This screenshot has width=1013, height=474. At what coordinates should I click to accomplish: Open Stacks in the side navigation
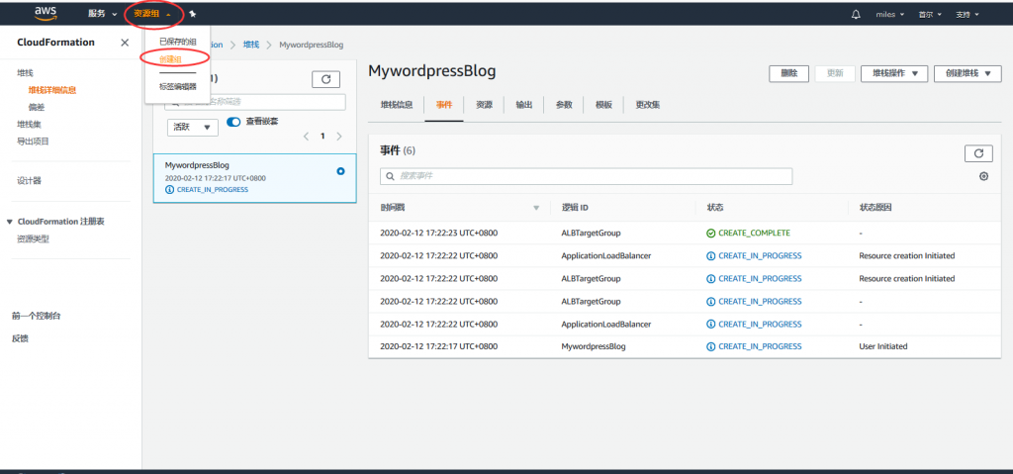click(25, 73)
